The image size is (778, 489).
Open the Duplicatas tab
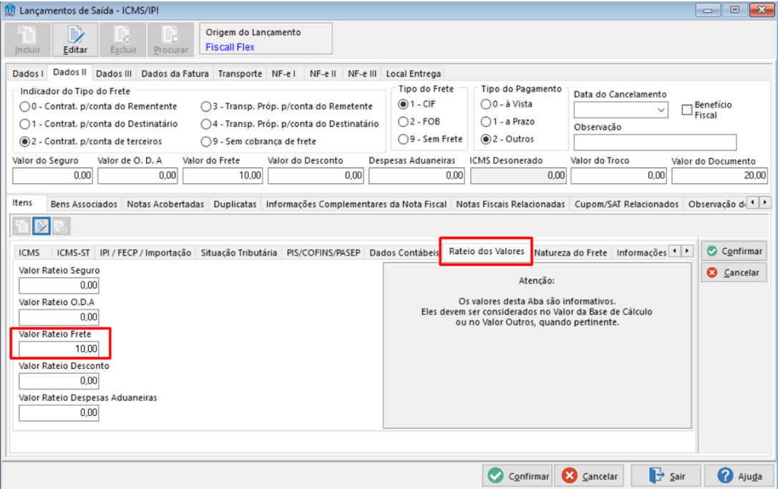(235, 204)
